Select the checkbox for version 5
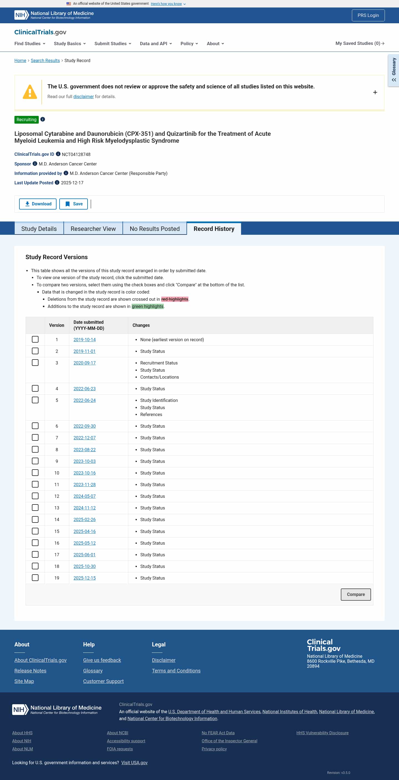The image size is (399, 780). [35, 400]
